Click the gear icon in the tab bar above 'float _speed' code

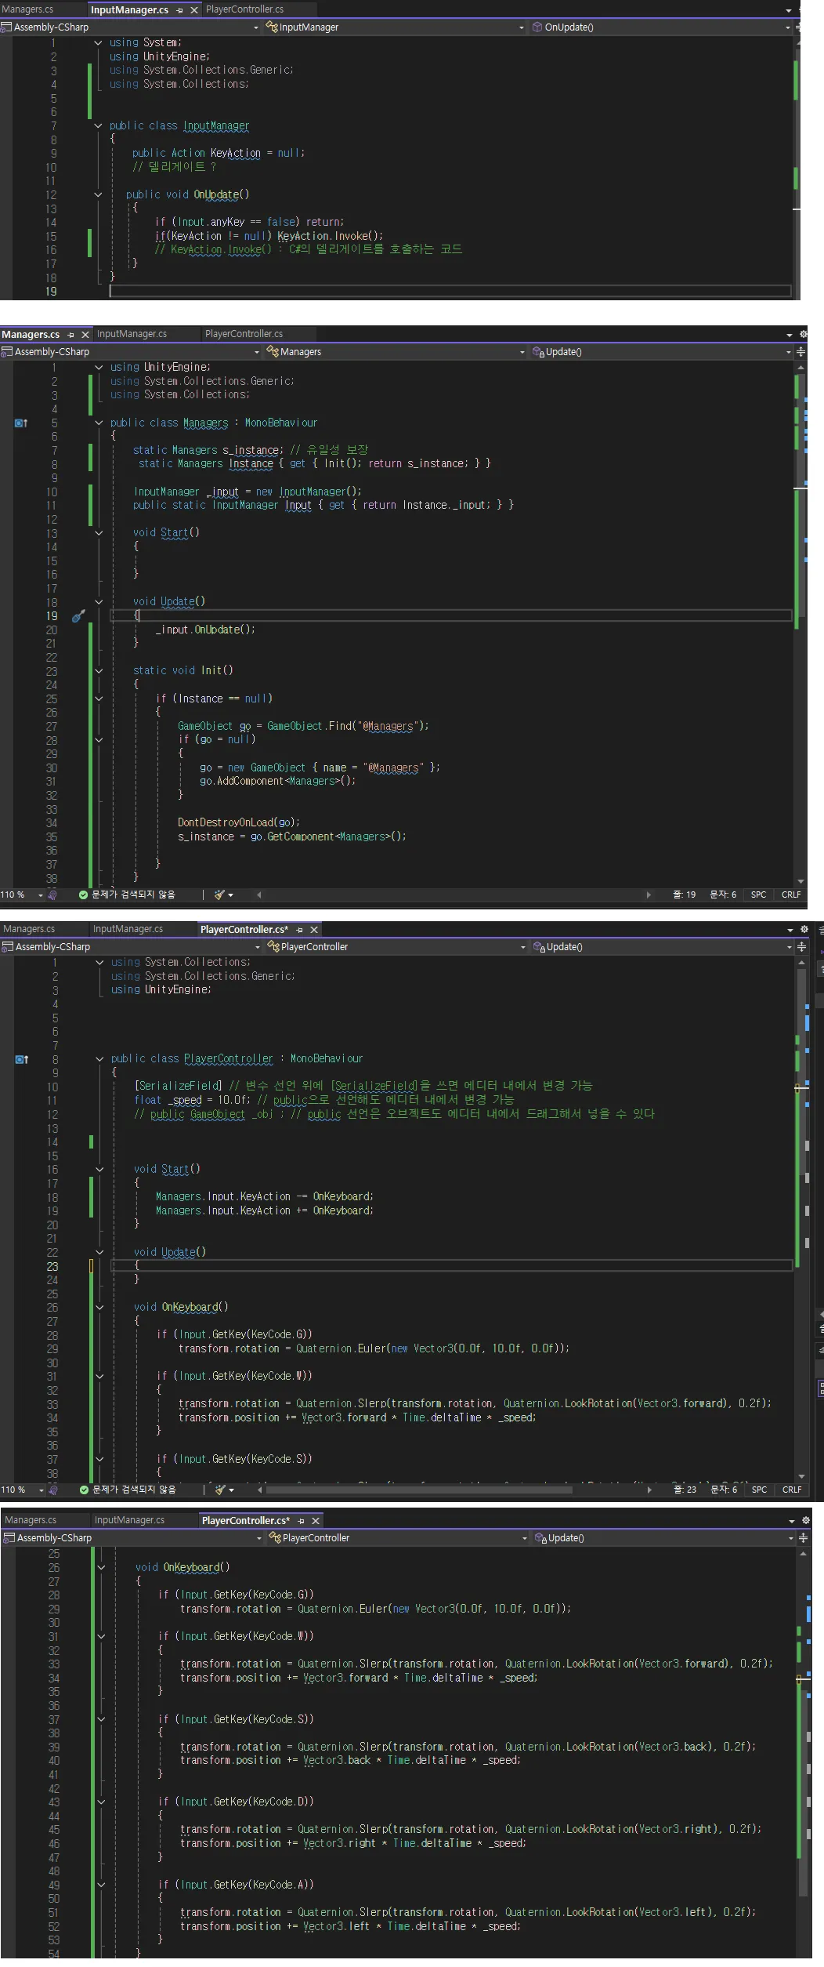804,930
